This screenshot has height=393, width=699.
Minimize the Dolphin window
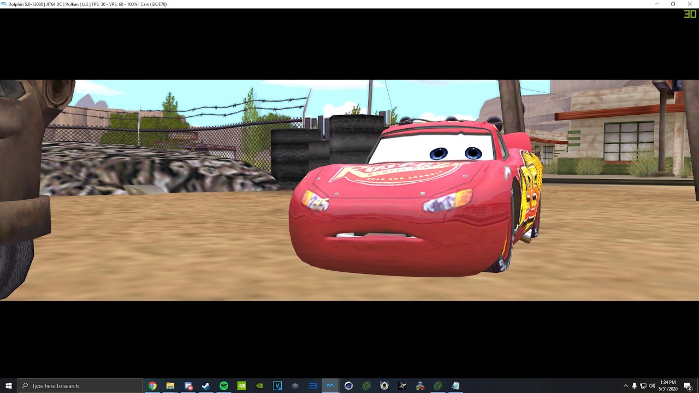[657, 4]
